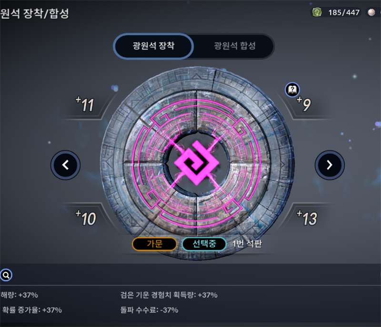
Task: Switch to the 광원석 장착 tab
Action: tap(153, 46)
